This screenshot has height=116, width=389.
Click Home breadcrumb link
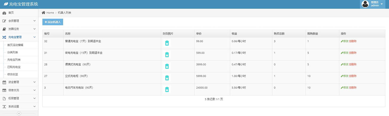click(50, 13)
